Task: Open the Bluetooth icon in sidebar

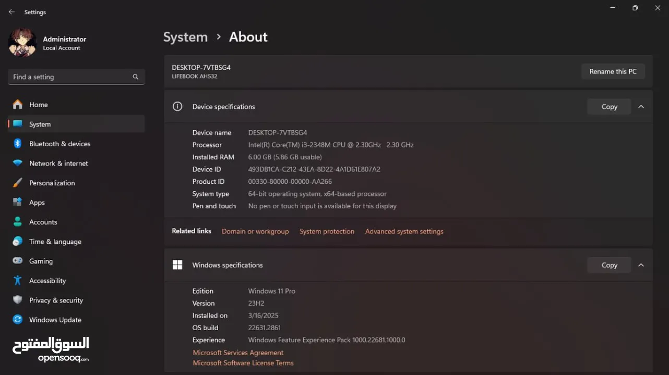Action: pyautogui.click(x=18, y=144)
